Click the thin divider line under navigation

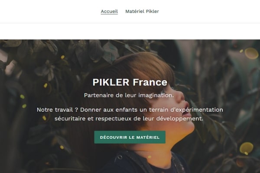(130, 23)
